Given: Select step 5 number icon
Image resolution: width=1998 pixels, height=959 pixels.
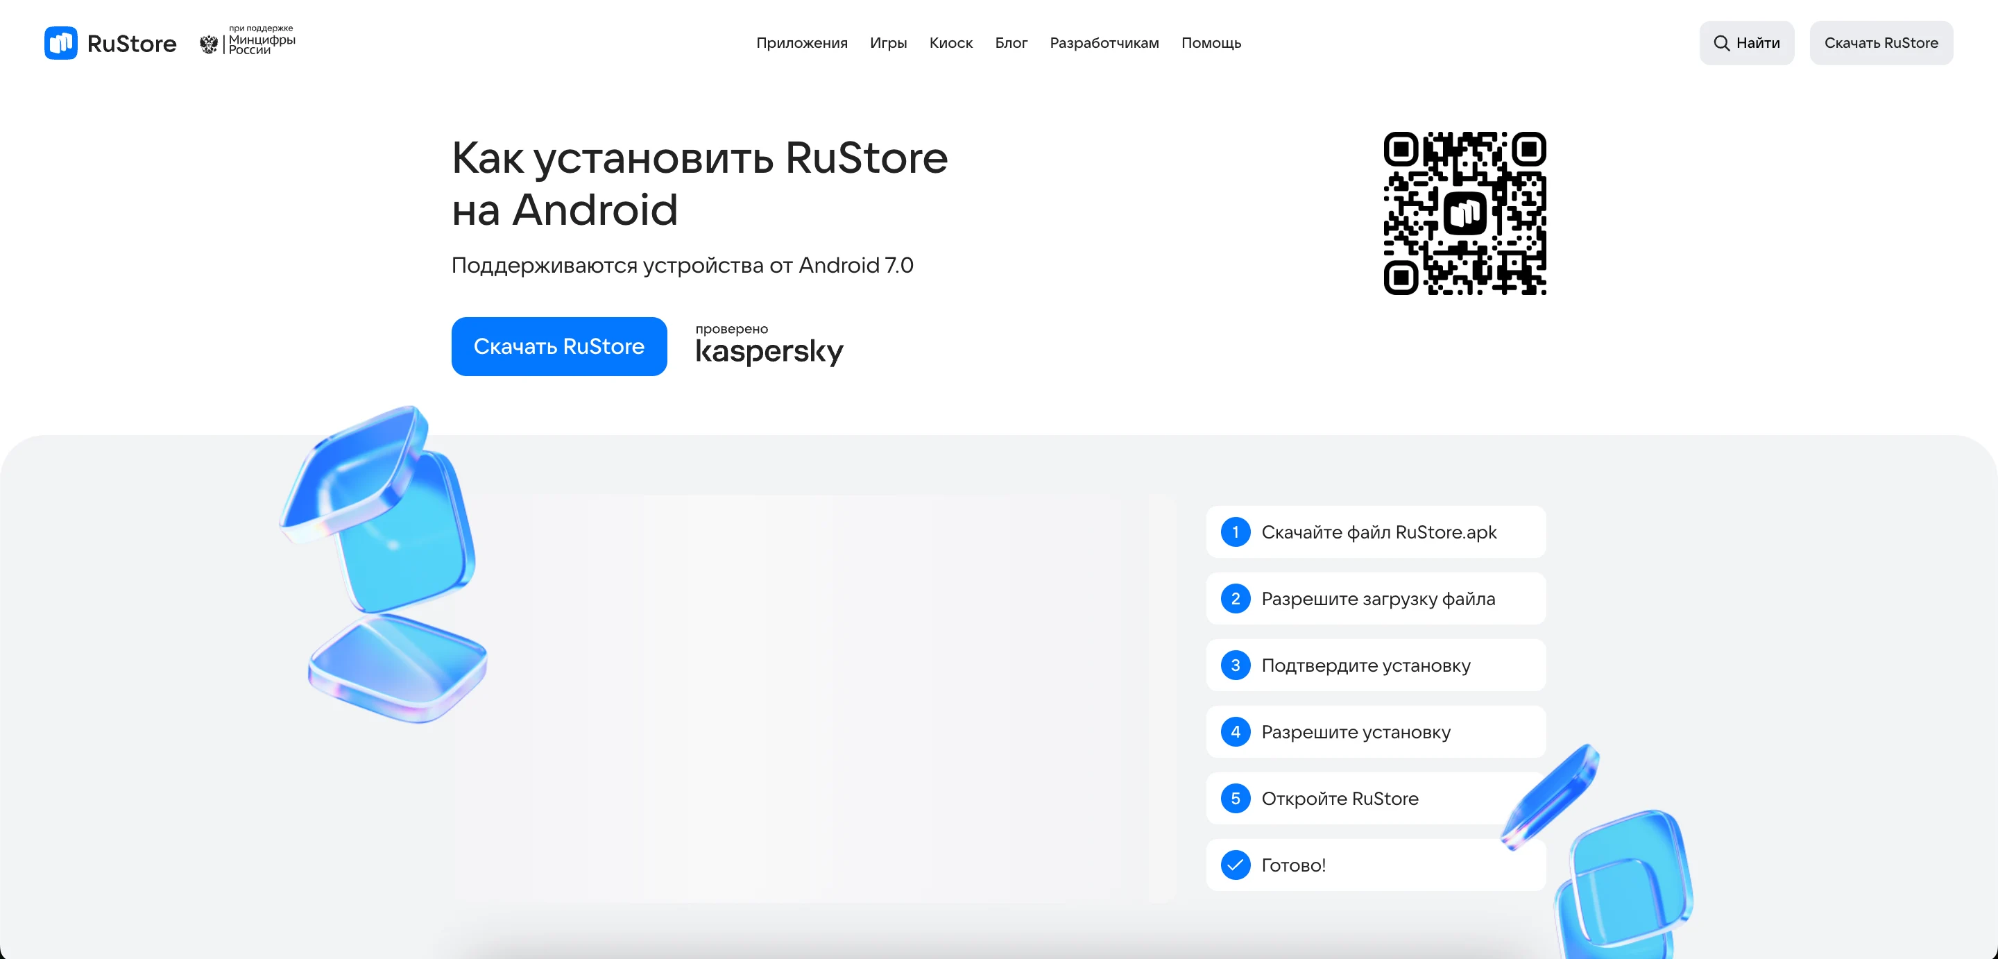Looking at the screenshot, I should pyautogui.click(x=1235, y=799).
